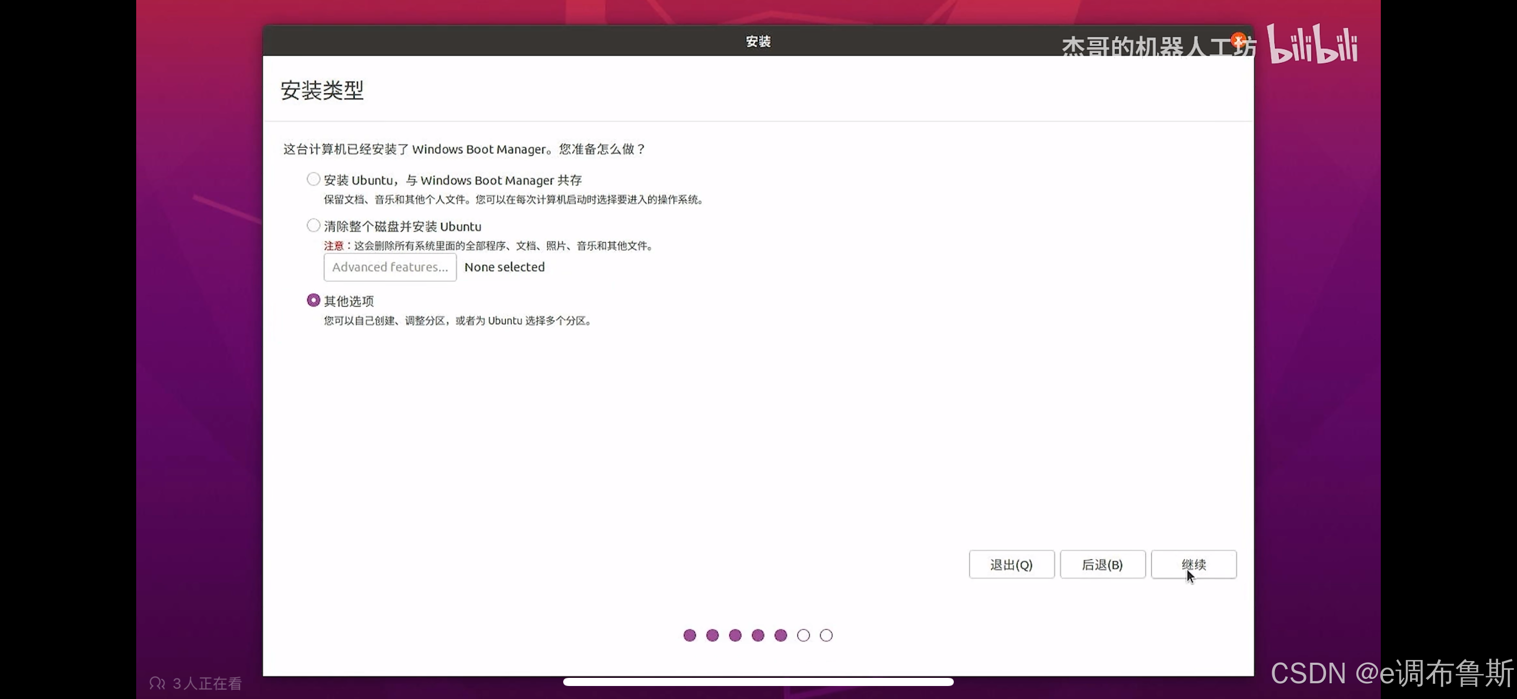
Task: Click the red 注意 warning text line
Action: click(489, 246)
